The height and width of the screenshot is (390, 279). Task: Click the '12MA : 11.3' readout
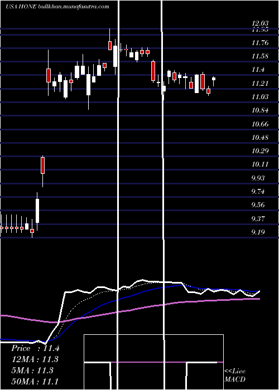coord(35,359)
